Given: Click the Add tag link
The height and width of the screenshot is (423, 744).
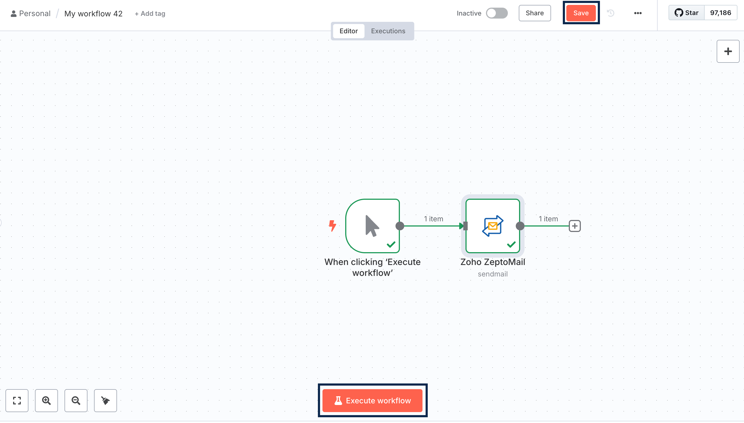Looking at the screenshot, I should pos(150,14).
